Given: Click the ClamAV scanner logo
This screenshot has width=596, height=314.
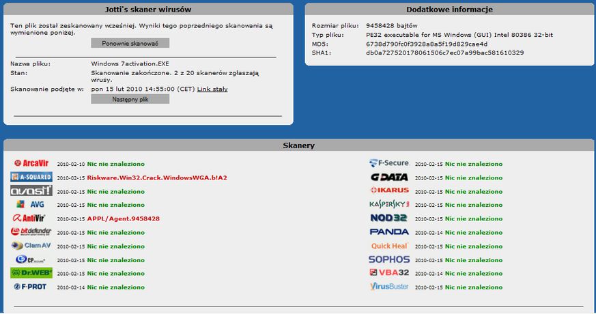Looking at the screenshot, I should tap(31, 246).
